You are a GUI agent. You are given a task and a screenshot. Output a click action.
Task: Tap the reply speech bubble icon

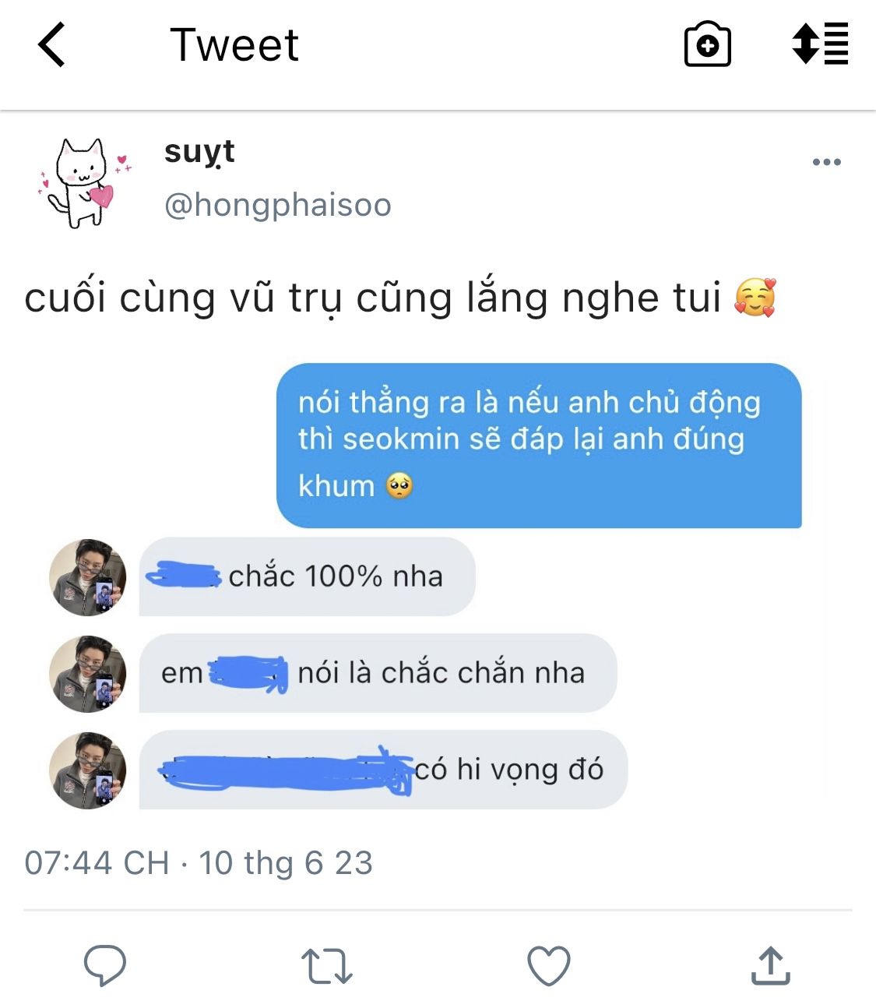click(x=105, y=966)
